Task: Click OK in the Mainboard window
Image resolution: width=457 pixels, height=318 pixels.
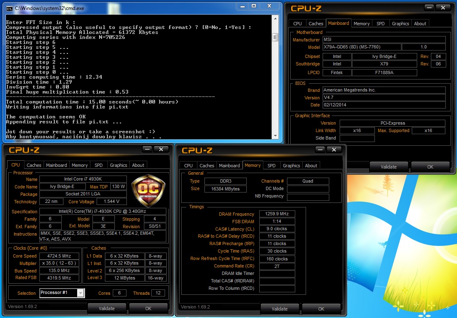Action: coord(430,167)
